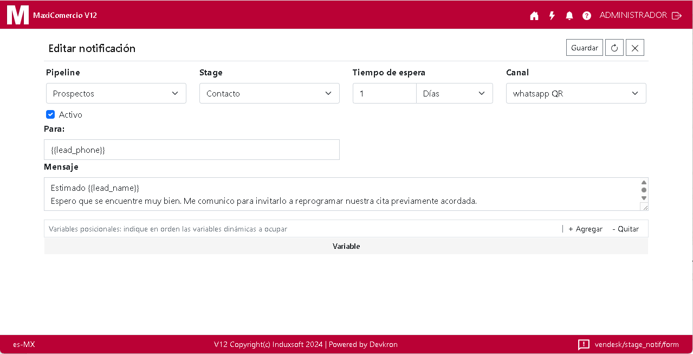Open the lightning bolt quick actions icon
Screen dimensions: 693x354
coord(552,16)
